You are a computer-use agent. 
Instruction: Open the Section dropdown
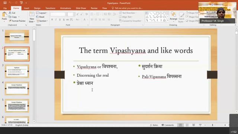(42, 21)
